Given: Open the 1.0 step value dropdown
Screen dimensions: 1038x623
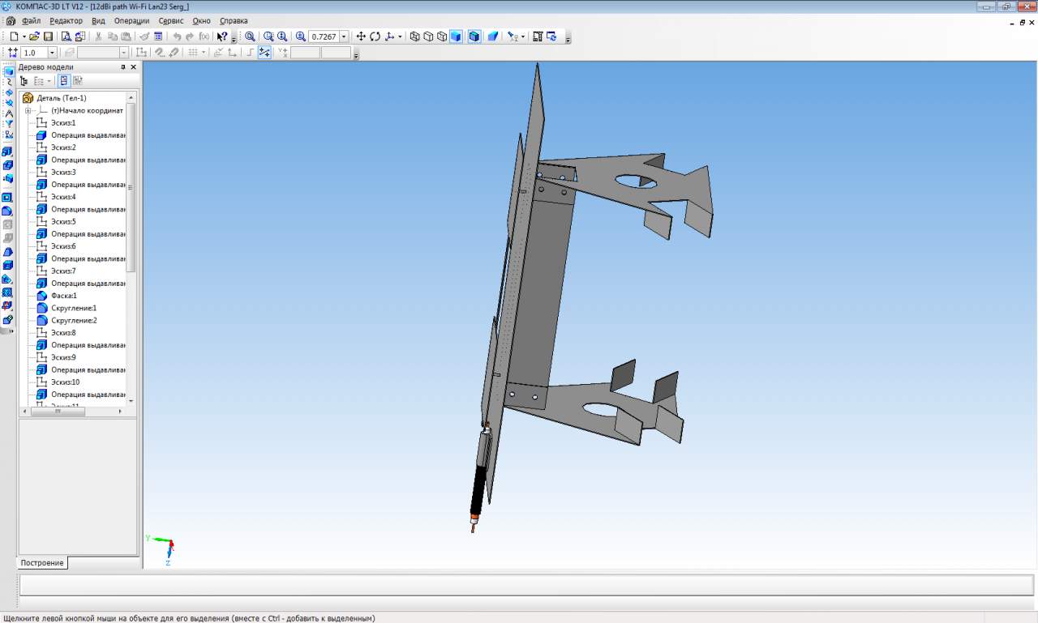Looking at the screenshot, I should 52,53.
